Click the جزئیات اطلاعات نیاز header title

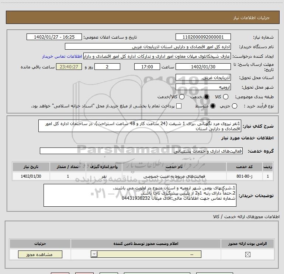(x=252, y=18)
